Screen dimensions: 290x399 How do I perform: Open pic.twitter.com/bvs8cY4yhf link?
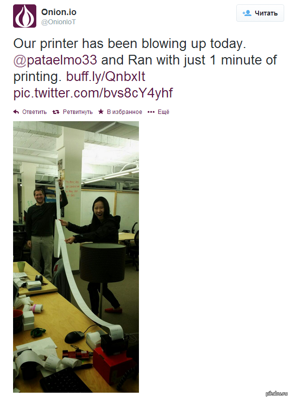click(93, 93)
